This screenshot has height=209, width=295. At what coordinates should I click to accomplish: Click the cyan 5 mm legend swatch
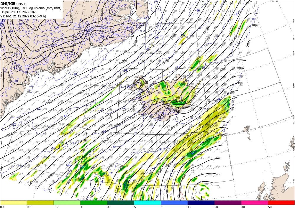pyautogui.click(x=147, y=203)
